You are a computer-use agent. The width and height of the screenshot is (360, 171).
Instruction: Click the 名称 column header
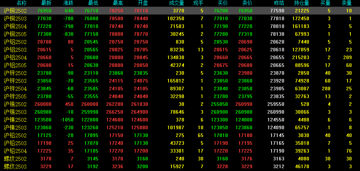click(22, 3)
